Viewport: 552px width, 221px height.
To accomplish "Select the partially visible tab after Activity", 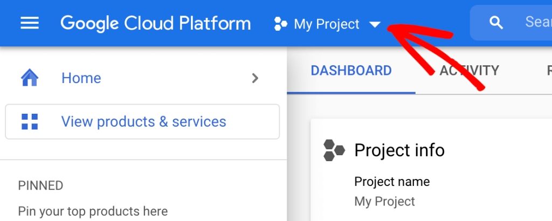I will click(549, 71).
